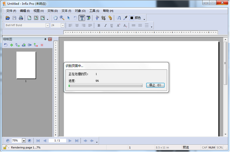Open the Bell MT Bold font dropdown
Viewport: 230px width, 152px height.
pyautogui.click(x=47, y=26)
